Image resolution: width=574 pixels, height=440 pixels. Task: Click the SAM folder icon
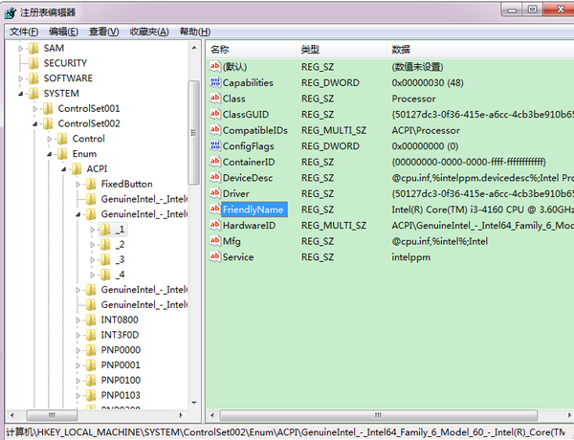tap(33, 48)
